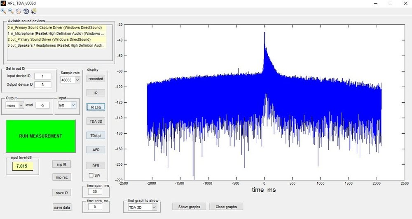Screen dimensions: 412x219
Task: Switch display to AFR view
Action: 96,150
